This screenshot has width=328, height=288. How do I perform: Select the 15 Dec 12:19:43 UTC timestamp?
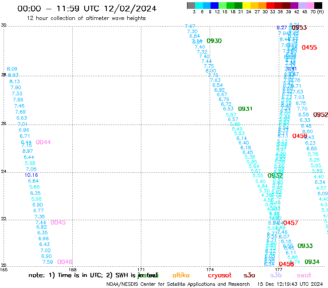(x=290, y=284)
